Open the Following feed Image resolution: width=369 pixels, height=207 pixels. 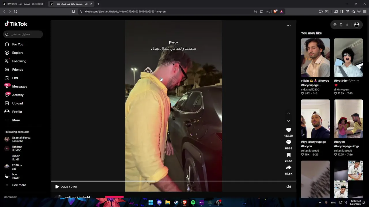19,61
